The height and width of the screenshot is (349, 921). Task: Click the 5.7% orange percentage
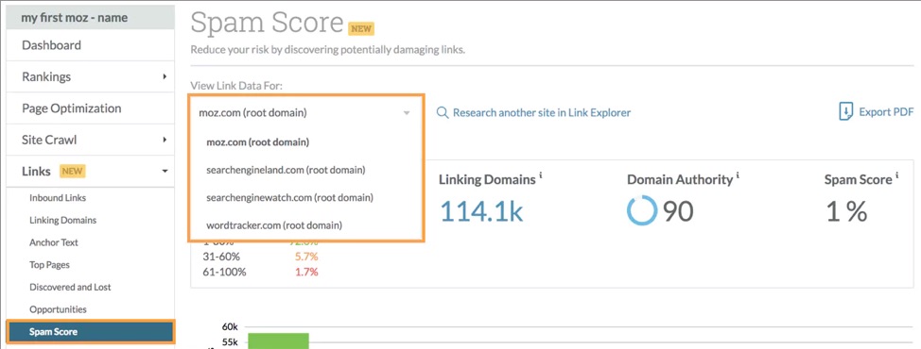[x=306, y=257]
